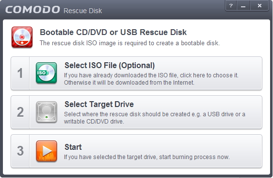Click the "Rescue Disk" title bar text
Screen dimensions: 273x178
point(83,11)
